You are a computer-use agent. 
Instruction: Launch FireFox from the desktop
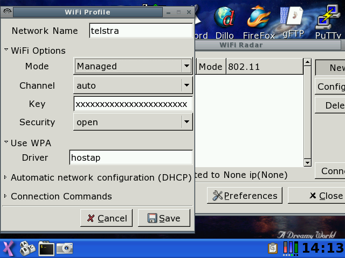(x=259, y=18)
